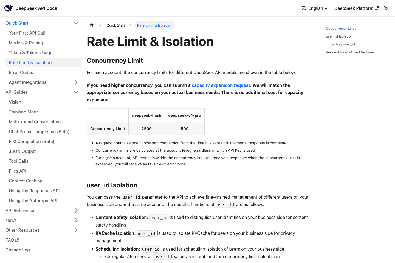Open the Change Log page
The height and width of the screenshot is (263, 395).
[x=18, y=250]
